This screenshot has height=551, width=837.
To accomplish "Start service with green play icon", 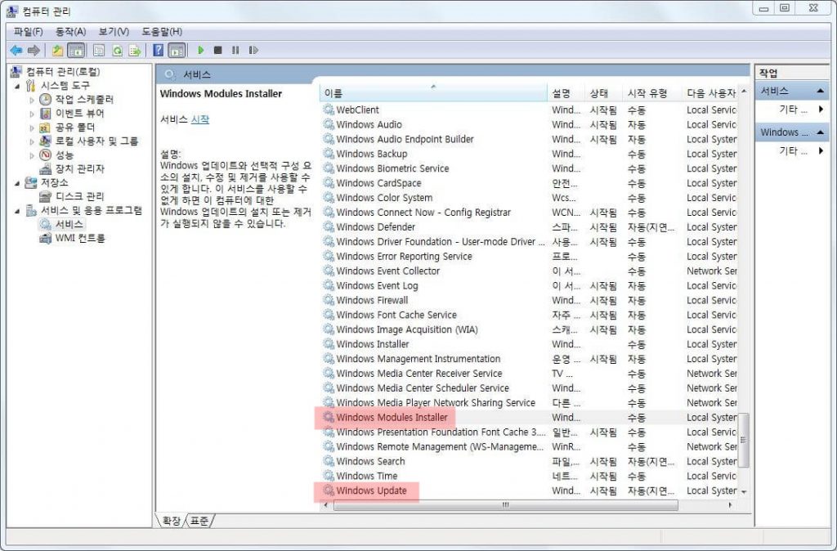I will coord(201,50).
